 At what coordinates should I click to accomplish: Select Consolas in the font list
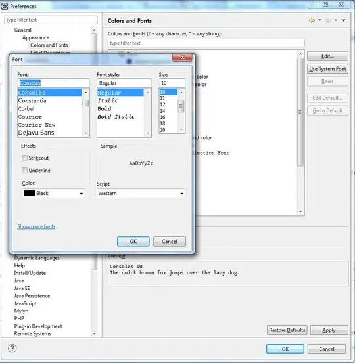pyautogui.click(x=50, y=93)
